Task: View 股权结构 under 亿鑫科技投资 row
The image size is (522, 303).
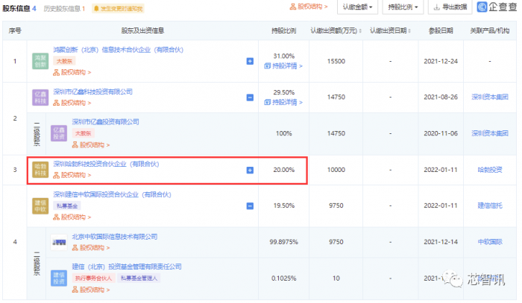Action: coord(72,103)
